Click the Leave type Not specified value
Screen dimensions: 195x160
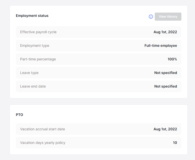(x=166, y=73)
